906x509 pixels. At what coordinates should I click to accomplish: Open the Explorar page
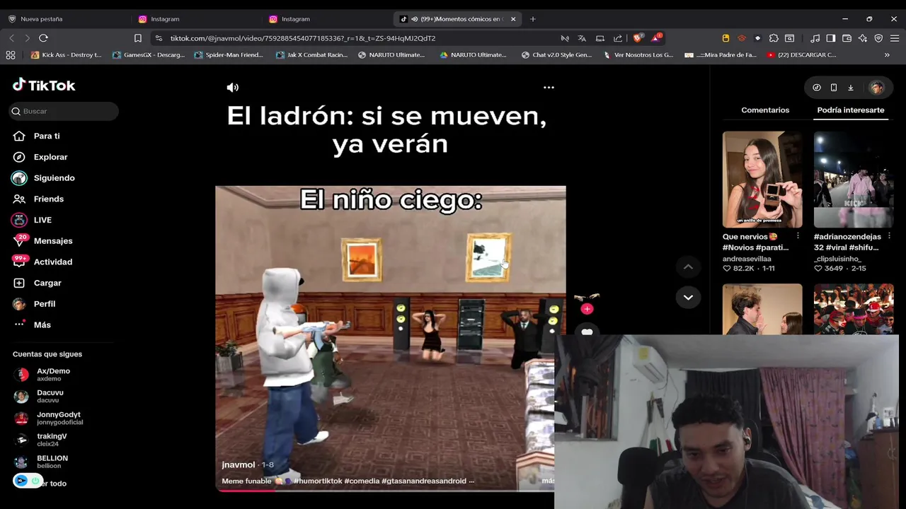point(40,157)
